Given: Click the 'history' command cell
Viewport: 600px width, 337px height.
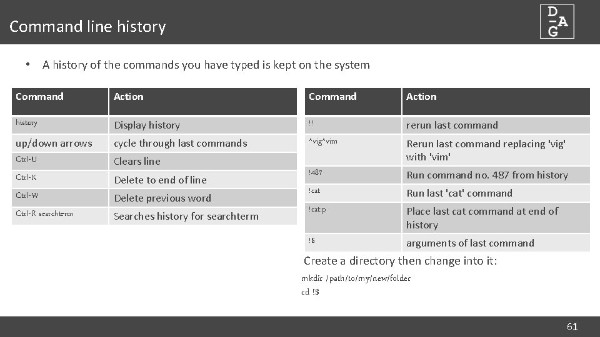Looking at the screenshot, I should tap(27, 123).
